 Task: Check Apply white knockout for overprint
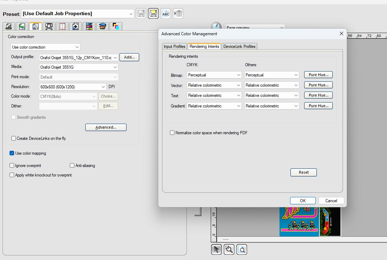pyautogui.click(x=12, y=175)
